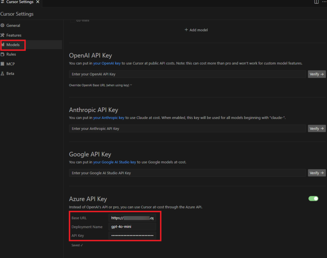
Task: Select the Models settings section
Action: point(31,45)
